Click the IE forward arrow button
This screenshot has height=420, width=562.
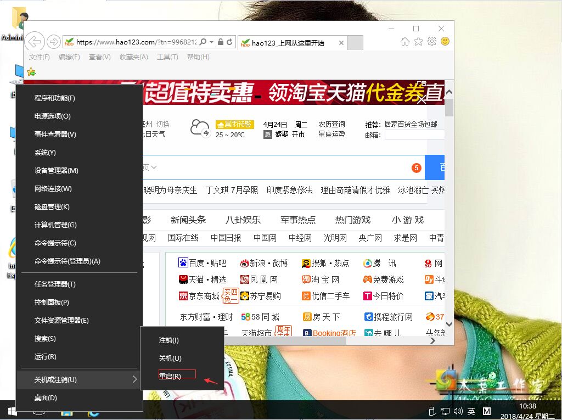[54, 42]
